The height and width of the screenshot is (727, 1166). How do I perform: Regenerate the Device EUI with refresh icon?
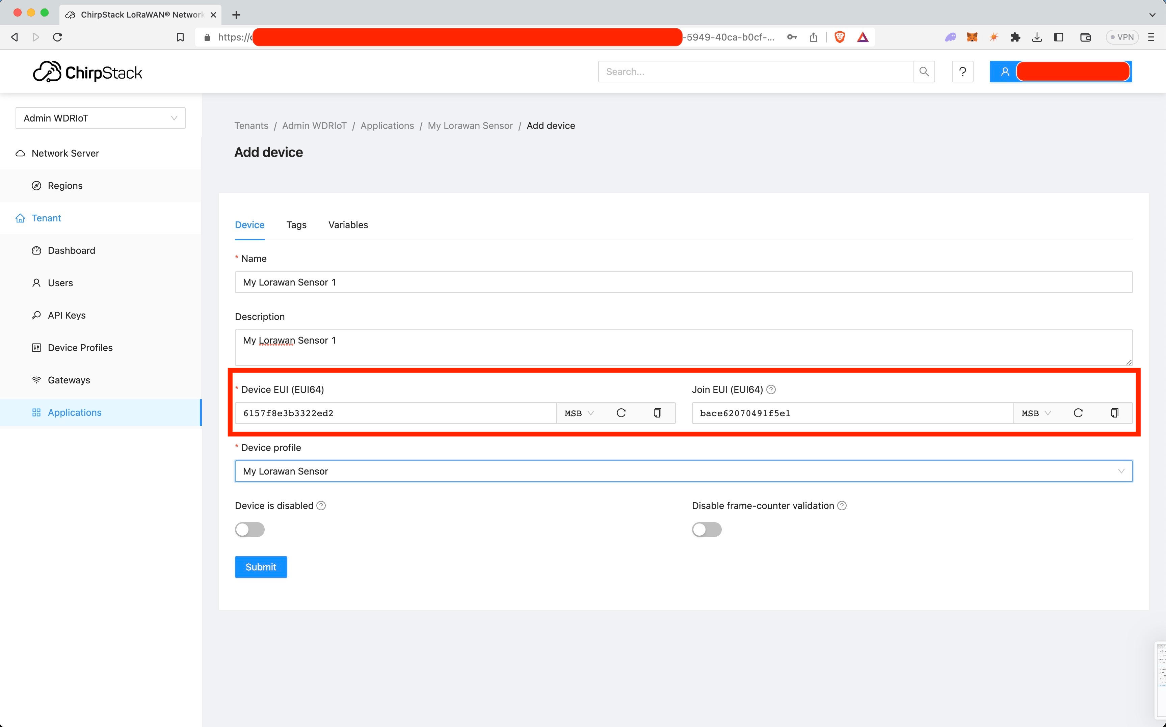coord(621,413)
